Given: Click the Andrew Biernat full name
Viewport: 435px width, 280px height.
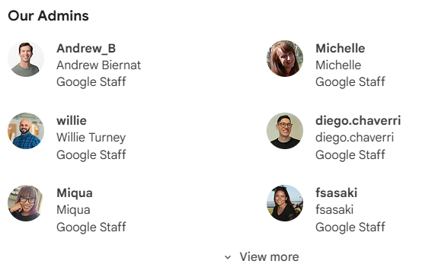Looking at the screenshot, I should click(x=99, y=65).
